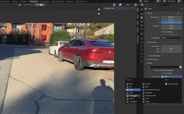This screenshot has width=184, height=114.
Task: Open the Physics properties tab icon
Action: (142, 50)
